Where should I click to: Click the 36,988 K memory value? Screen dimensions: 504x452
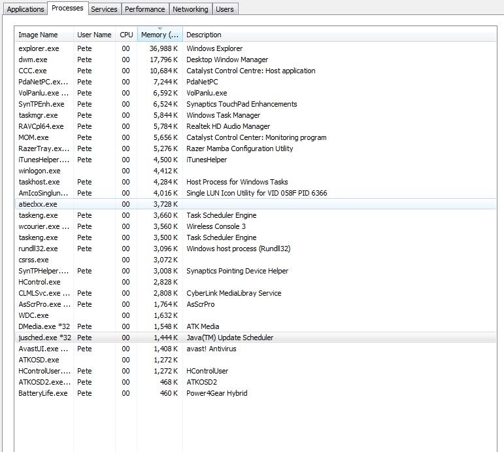tap(163, 48)
